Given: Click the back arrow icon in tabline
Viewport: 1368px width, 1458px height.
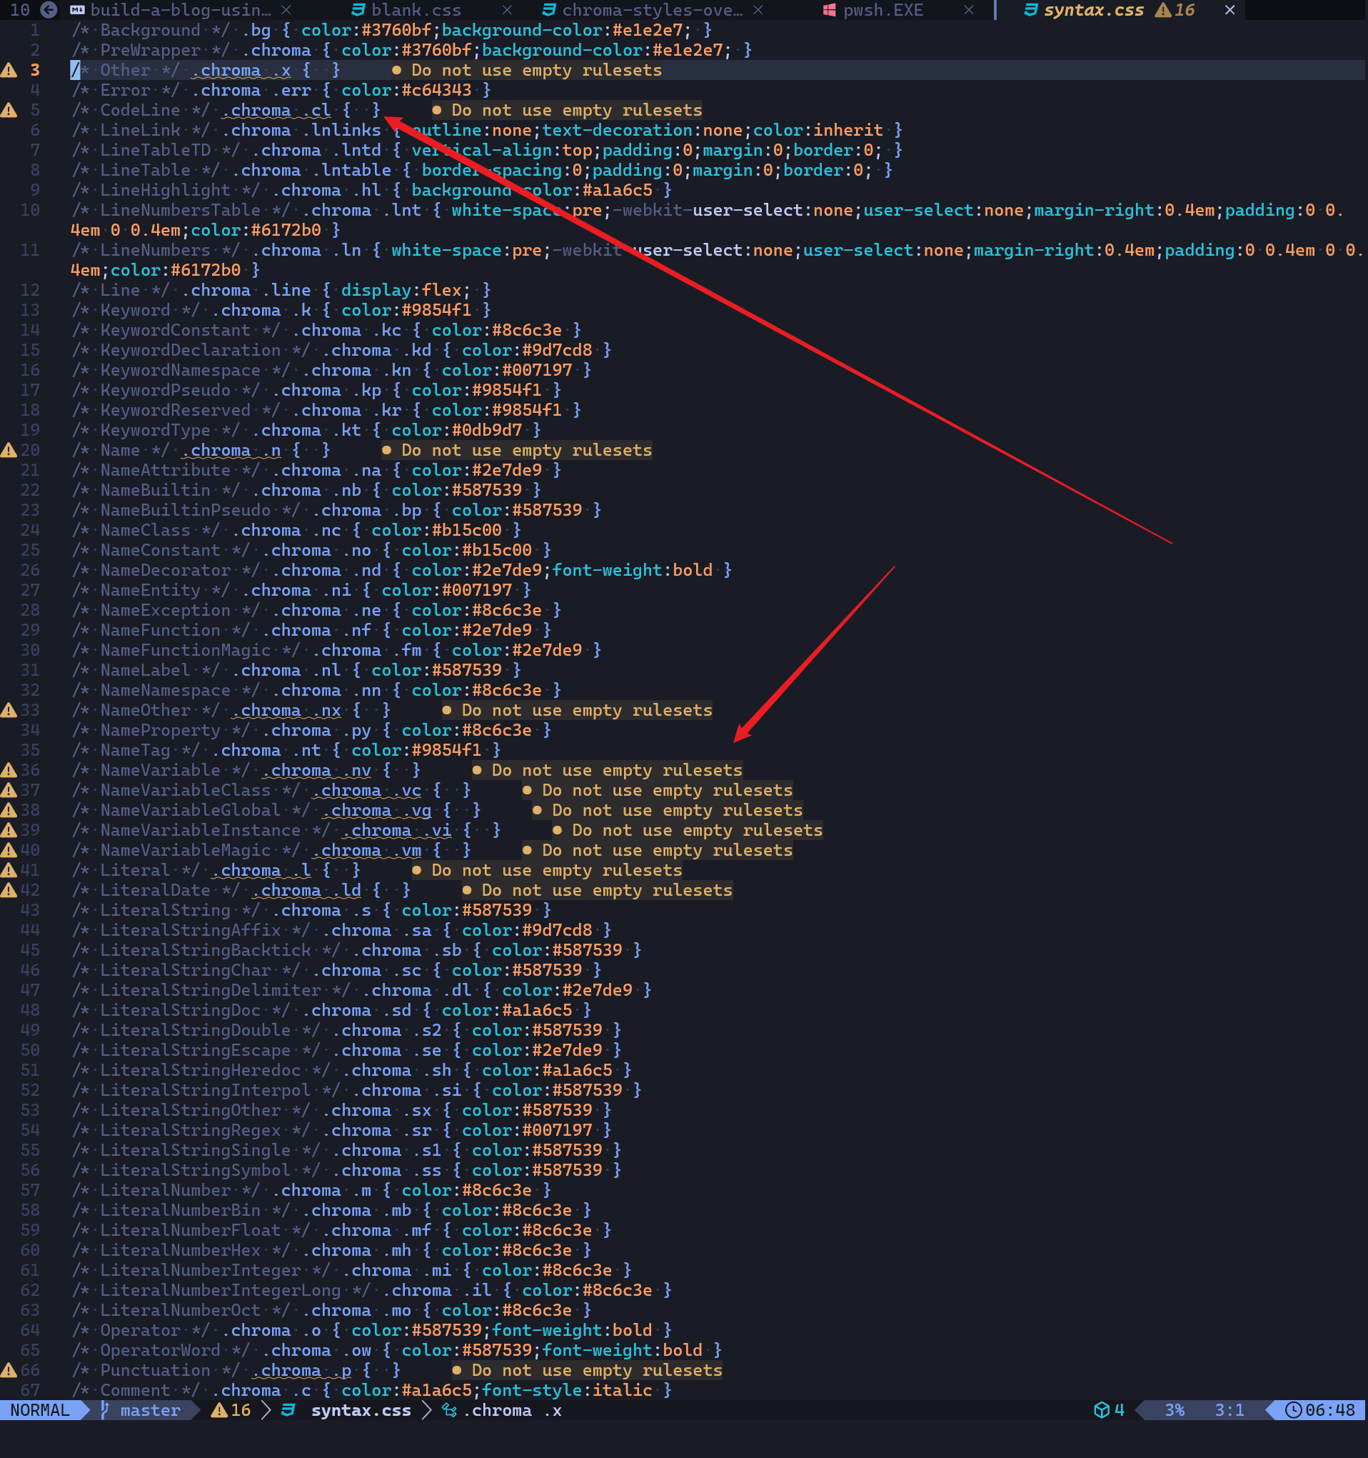Looking at the screenshot, I should click(49, 9).
